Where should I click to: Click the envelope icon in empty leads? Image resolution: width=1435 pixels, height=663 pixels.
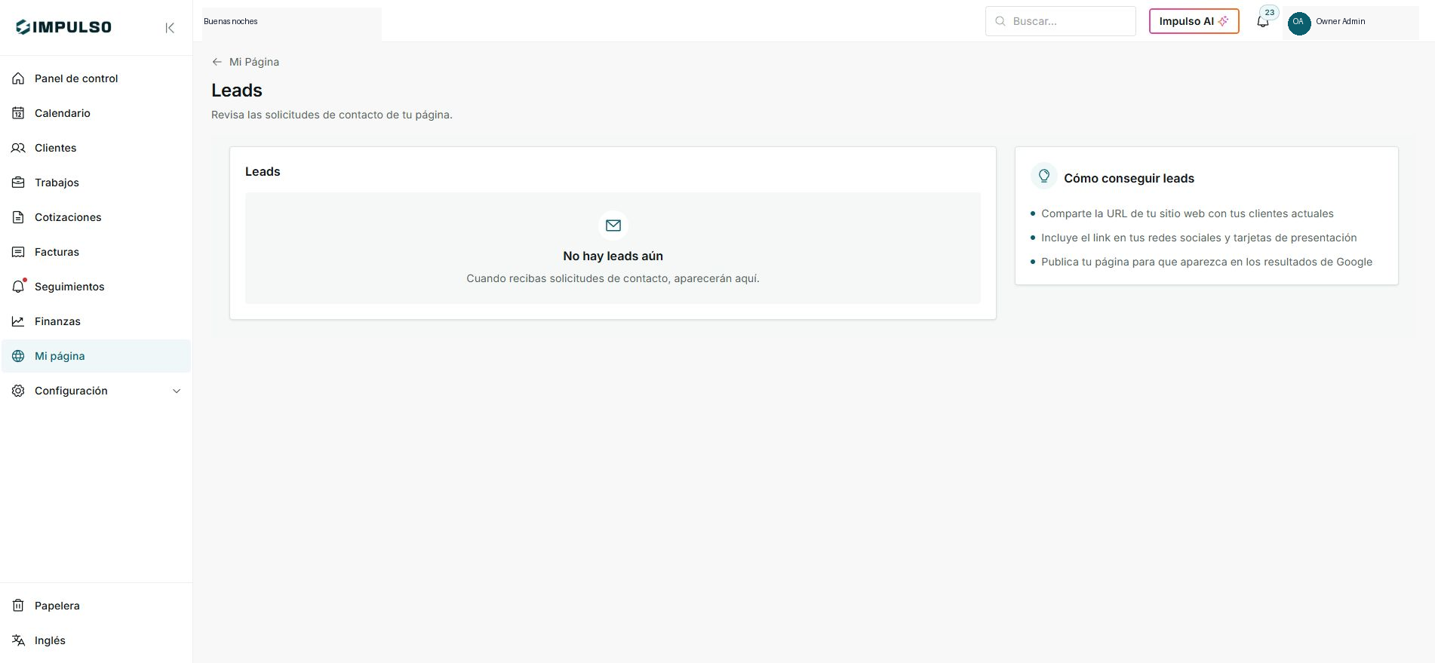point(613,226)
